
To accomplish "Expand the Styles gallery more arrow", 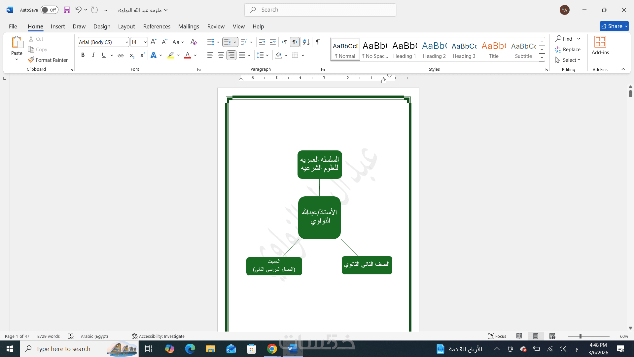I will [x=542, y=58].
